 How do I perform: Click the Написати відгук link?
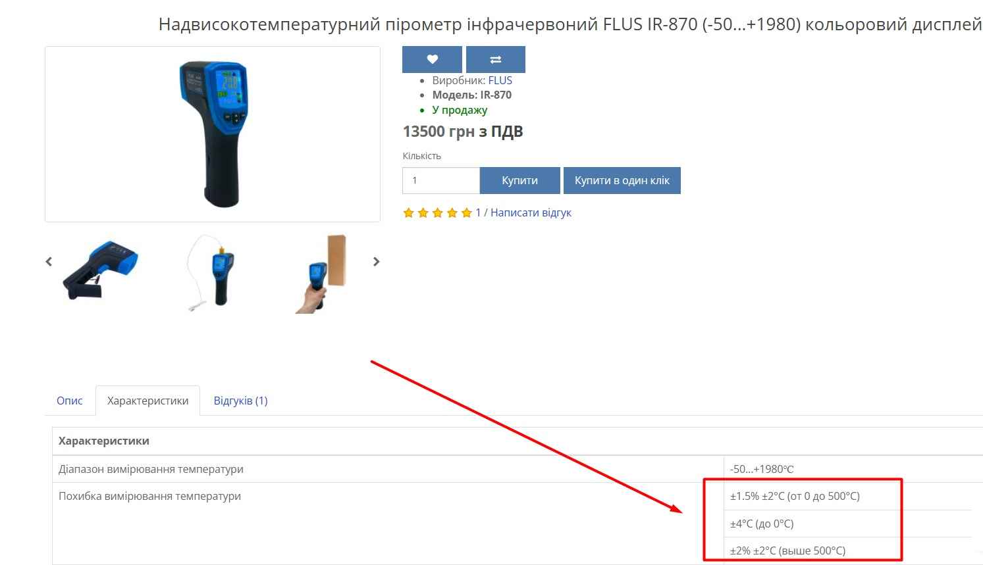[531, 212]
